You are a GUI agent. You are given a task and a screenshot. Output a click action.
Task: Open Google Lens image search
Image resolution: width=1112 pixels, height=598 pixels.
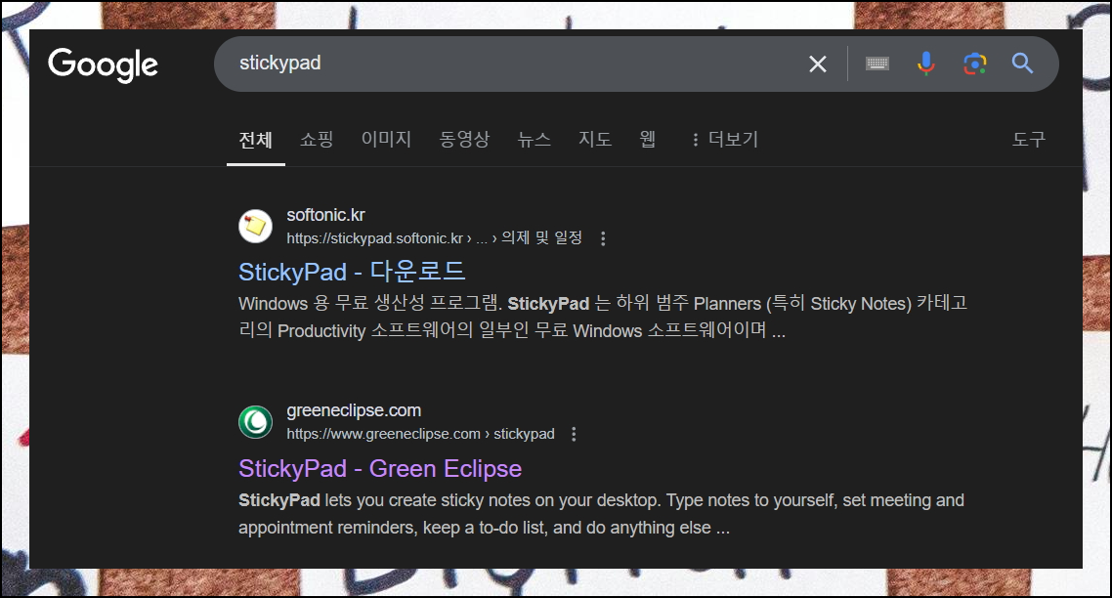coord(975,64)
